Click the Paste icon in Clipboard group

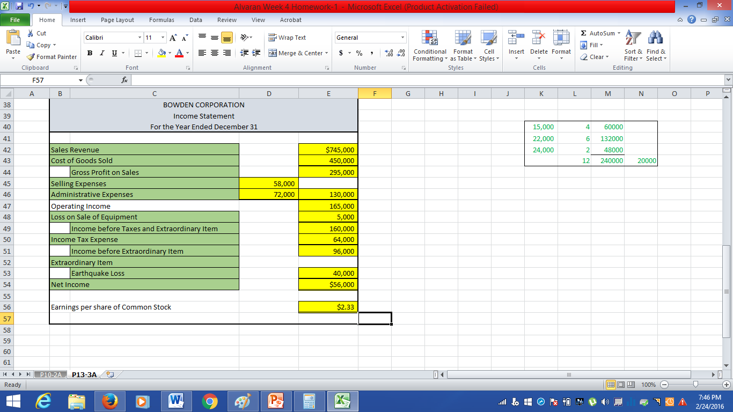[x=13, y=39]
